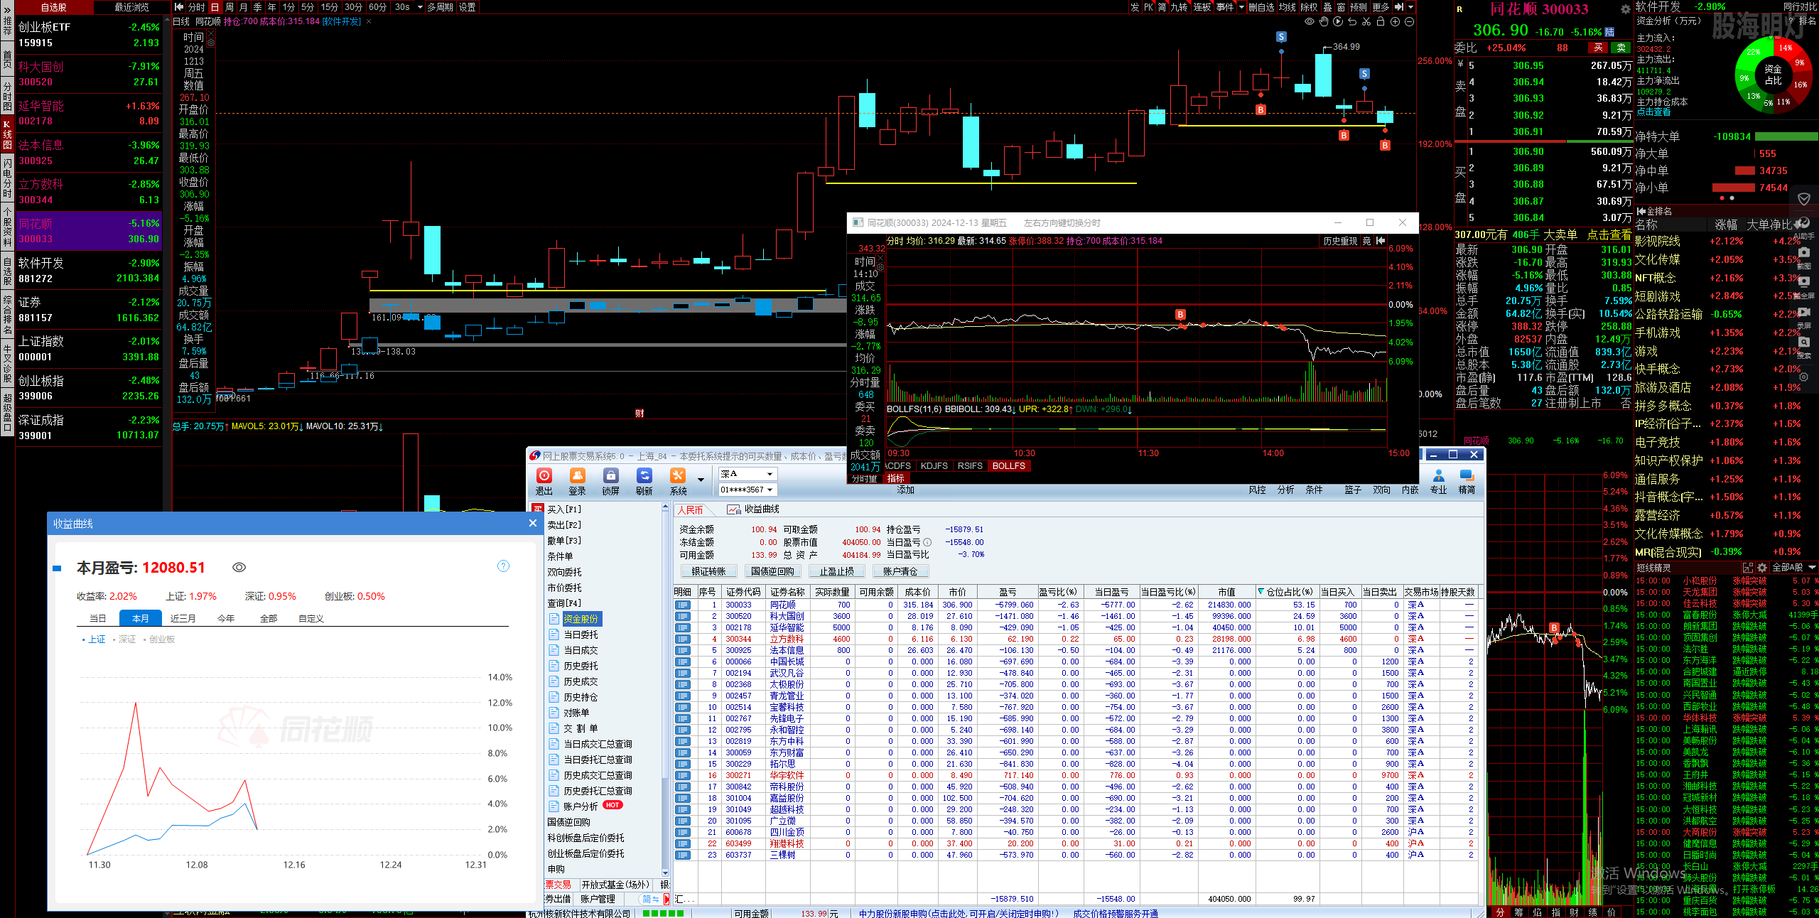Select the BOLLFS indicator tab in intraday window
Image resolution: width=1819 pixels, height=918 pixels.
[x=1009, y=466]
